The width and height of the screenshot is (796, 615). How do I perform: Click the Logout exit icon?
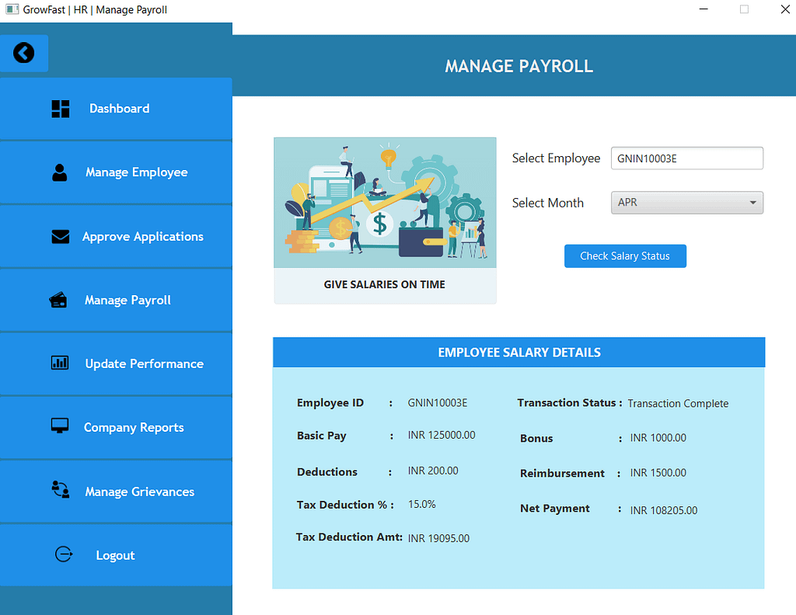click(x=64, y=554)
